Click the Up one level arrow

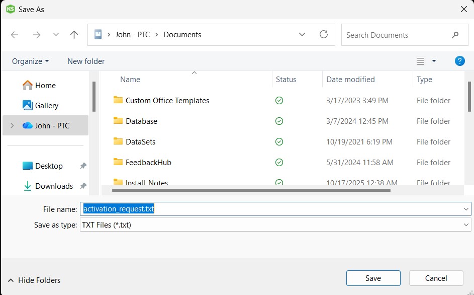pos(74,35)
